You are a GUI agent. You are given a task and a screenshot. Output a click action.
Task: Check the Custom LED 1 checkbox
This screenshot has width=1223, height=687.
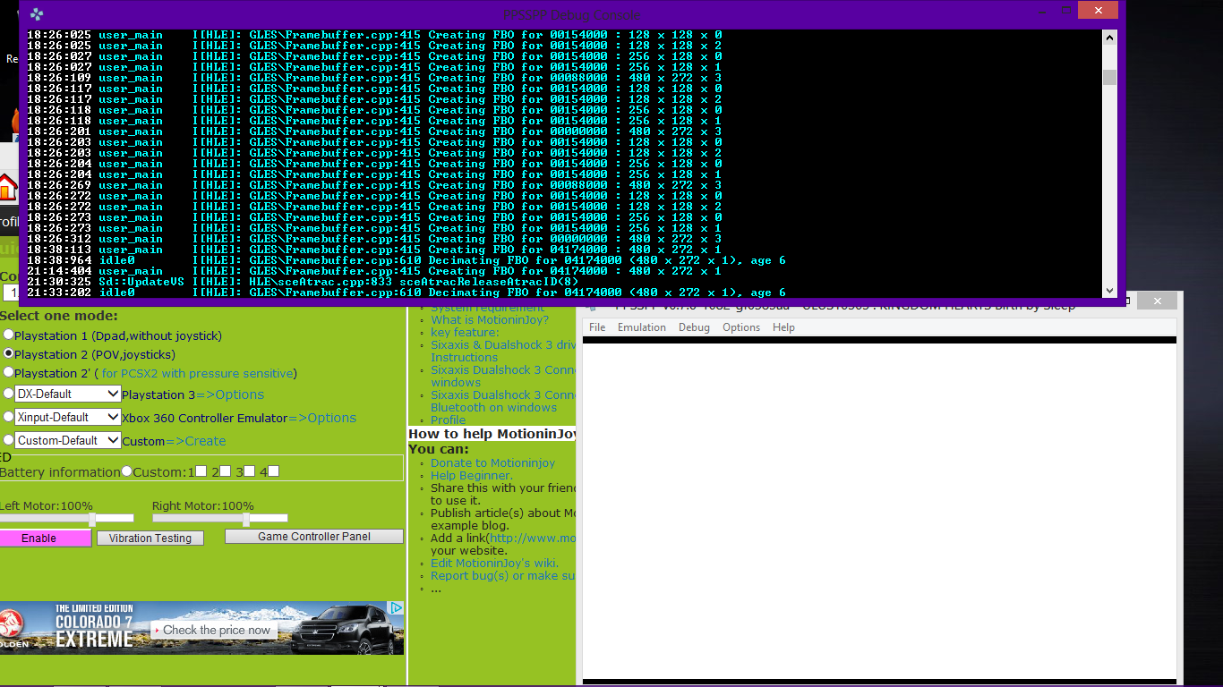[x=201, y=471]
